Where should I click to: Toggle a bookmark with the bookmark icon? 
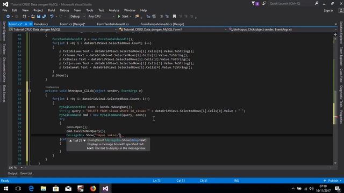point(174,17)
